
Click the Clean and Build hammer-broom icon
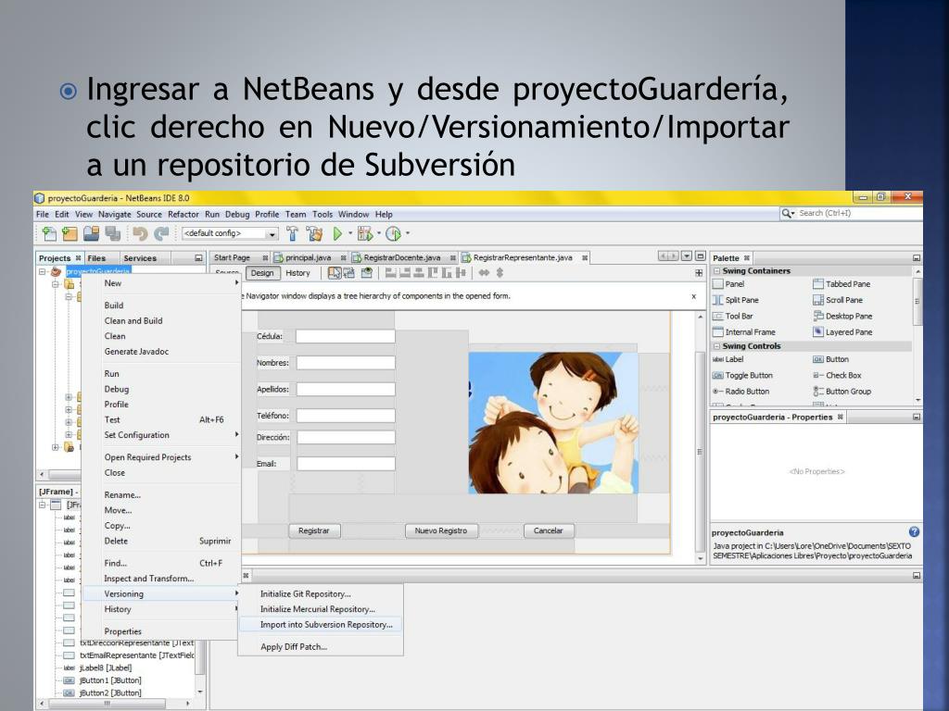tap(314, 233)
